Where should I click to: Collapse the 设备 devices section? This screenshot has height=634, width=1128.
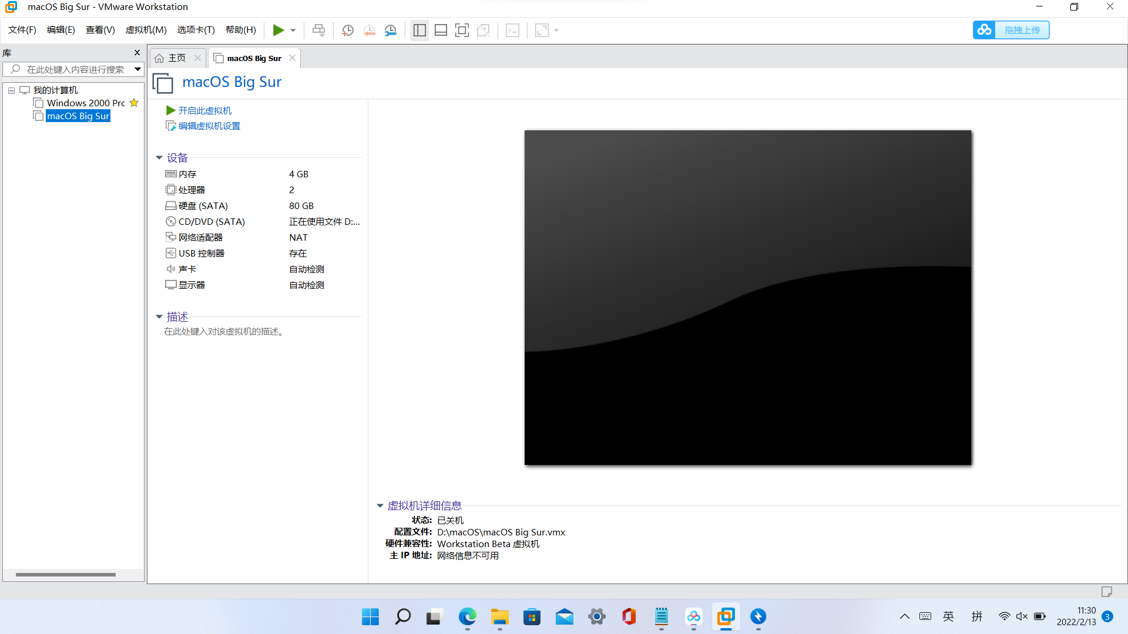[x=159, y=157]
